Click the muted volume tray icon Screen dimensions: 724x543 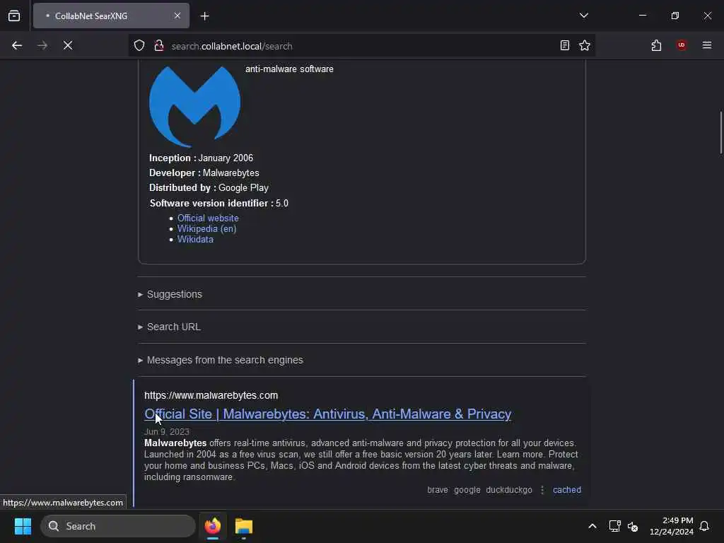(633, 526)
